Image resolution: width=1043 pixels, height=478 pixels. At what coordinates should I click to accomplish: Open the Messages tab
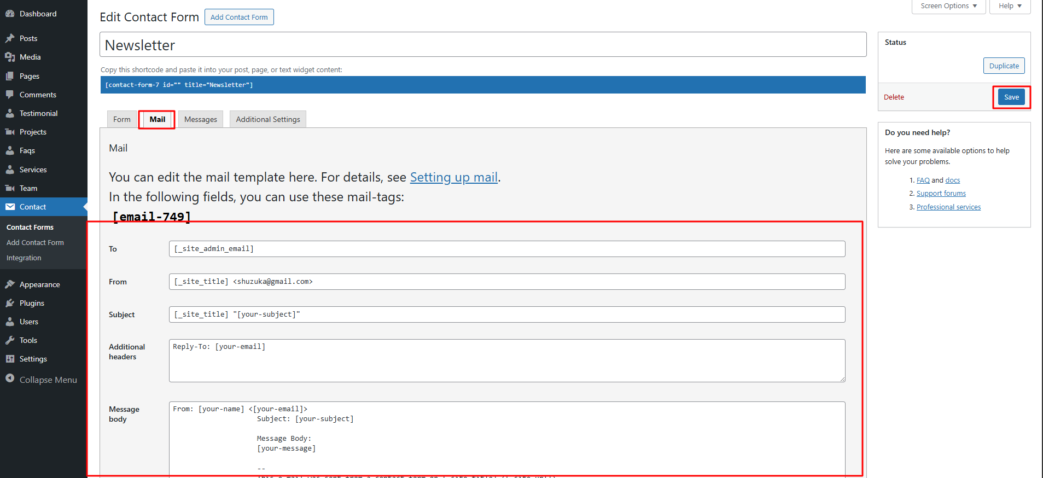pyautogui.click(x=201, y=119)
